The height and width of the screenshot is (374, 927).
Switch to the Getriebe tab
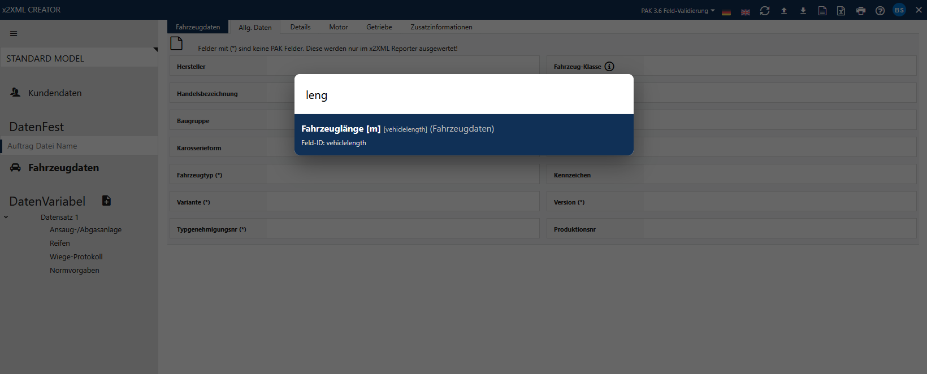[379, 27]
